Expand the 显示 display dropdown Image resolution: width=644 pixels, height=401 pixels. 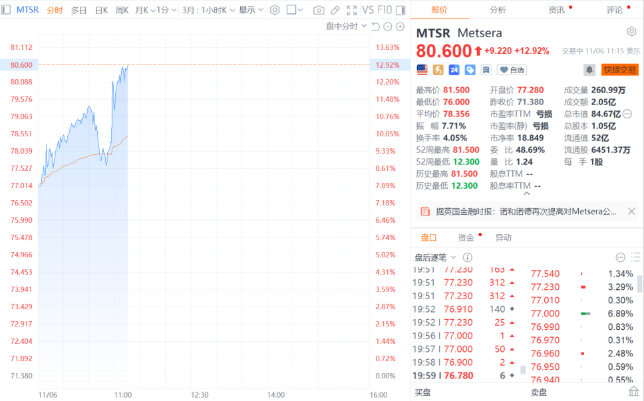coord(251,10)
